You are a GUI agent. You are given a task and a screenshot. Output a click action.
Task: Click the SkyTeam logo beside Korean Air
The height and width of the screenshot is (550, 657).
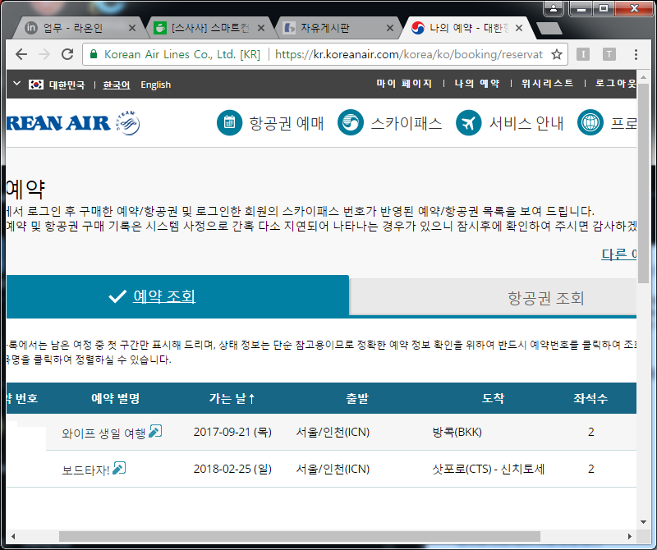click(128, 123)
